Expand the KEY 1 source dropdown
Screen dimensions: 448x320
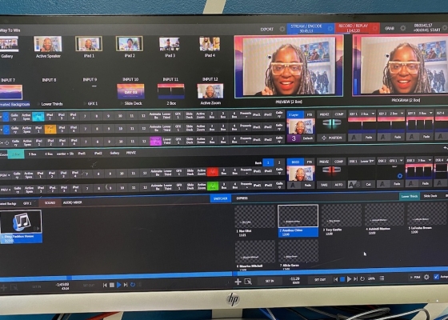tap(373, 114)
